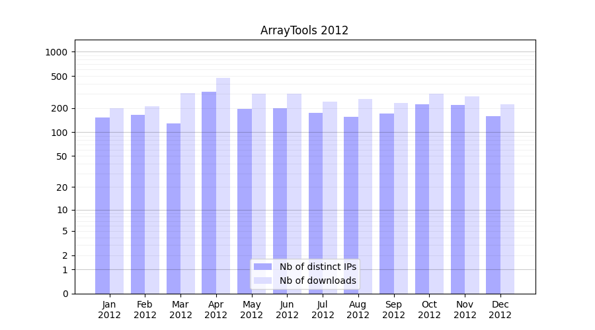Select the 50 y-axis tick label
Image resolution: width=595 pixels, height=330 pixels.
61,156
